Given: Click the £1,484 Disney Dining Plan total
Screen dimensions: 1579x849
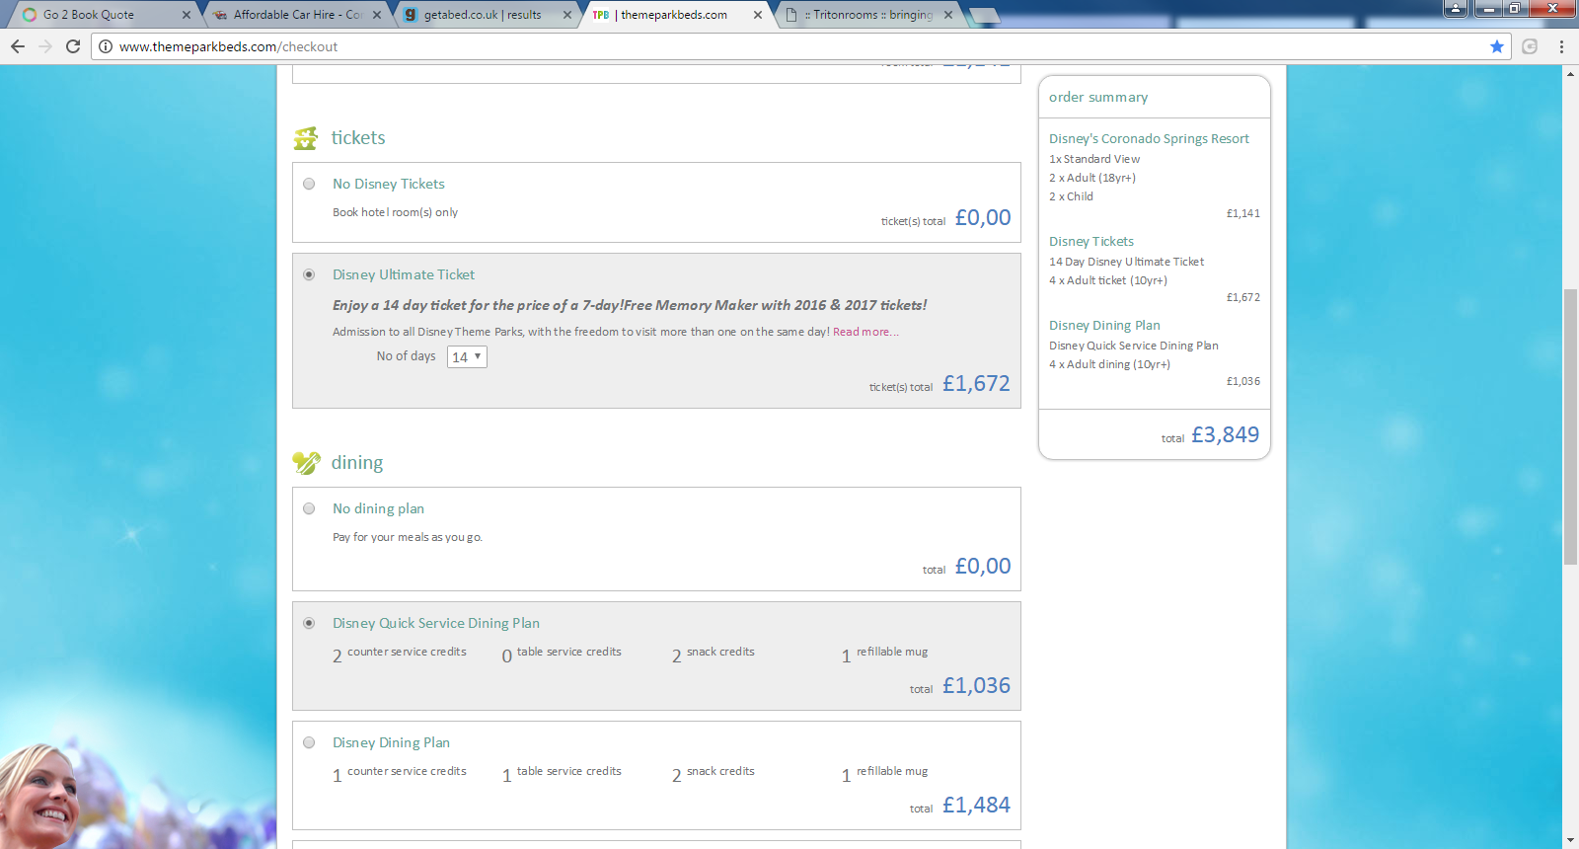Looking at the screenshot, I should click(x=976, y=805).
